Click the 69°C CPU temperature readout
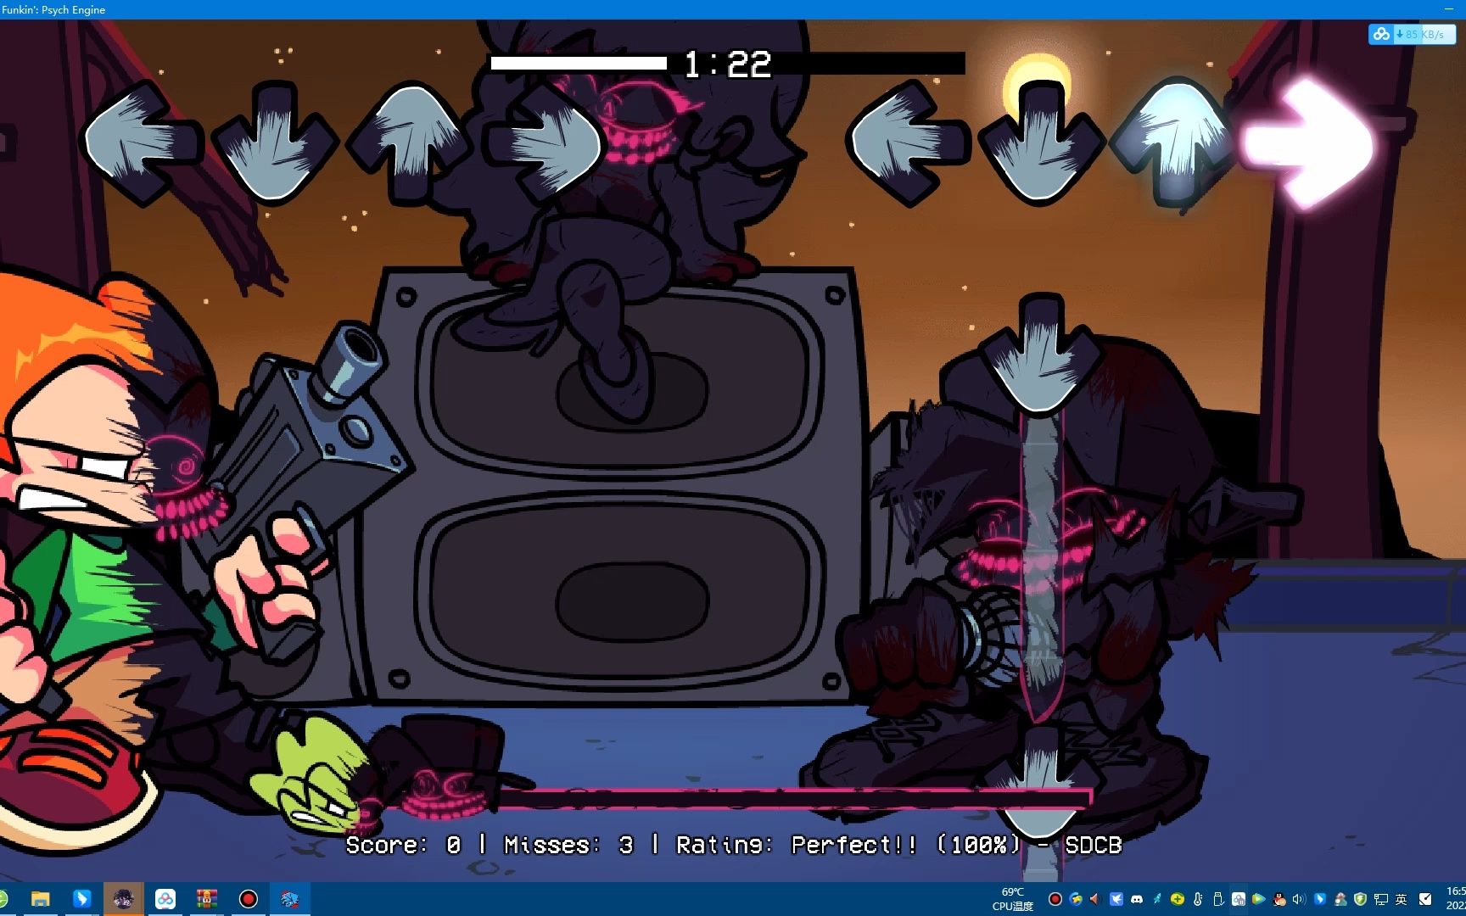 tap(1013, 899)
